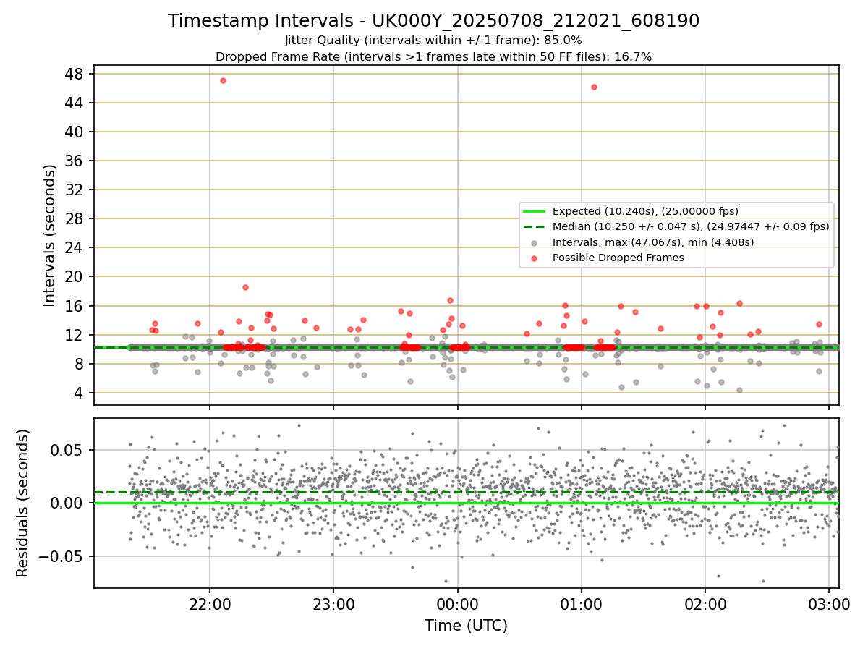Click the dashed green line sample in legend
Screen dimensions: 868x651
click(x=534, y=227)
